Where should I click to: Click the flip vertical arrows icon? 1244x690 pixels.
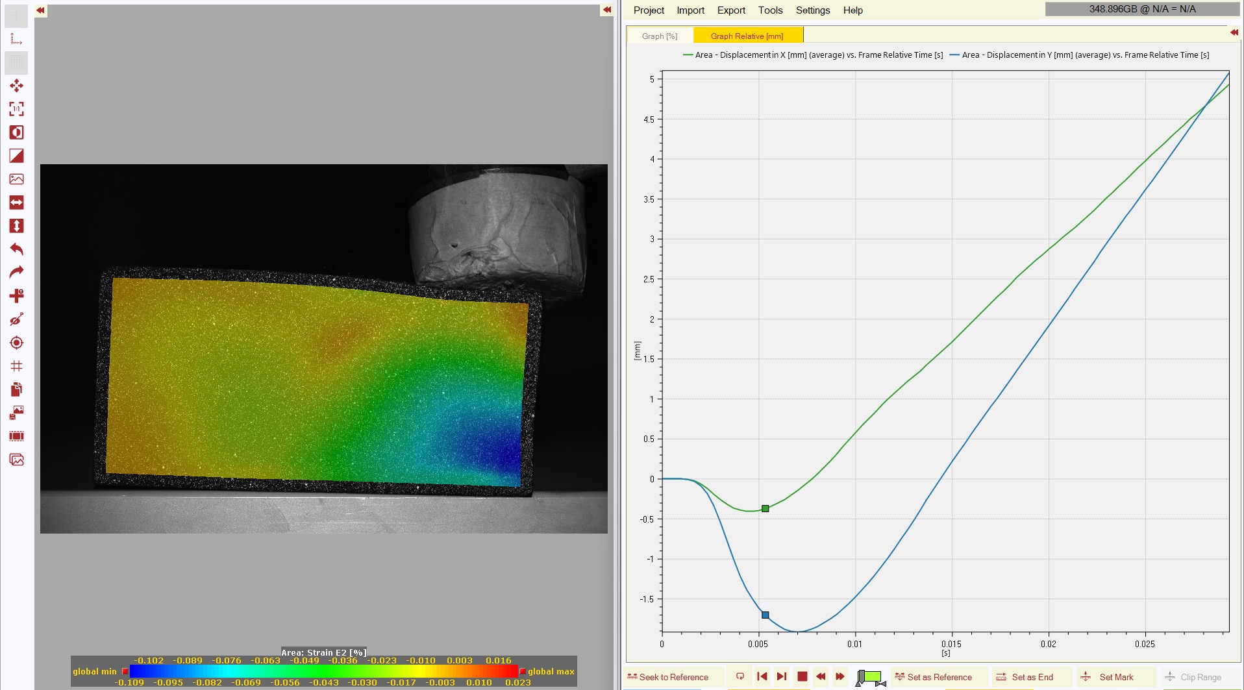click(x=16, y=226)
